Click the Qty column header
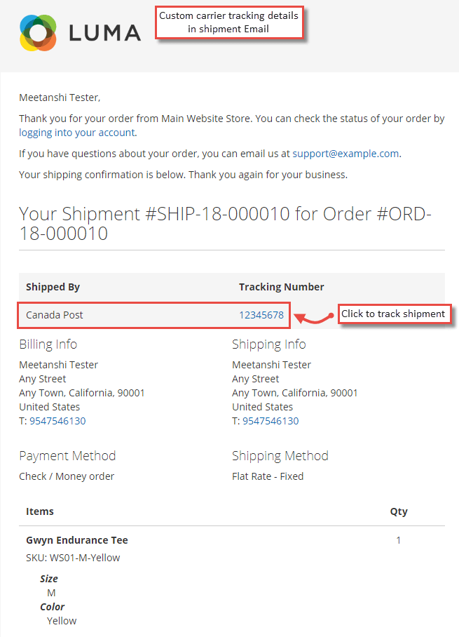 pyautogui.click(x=399, y=511)
